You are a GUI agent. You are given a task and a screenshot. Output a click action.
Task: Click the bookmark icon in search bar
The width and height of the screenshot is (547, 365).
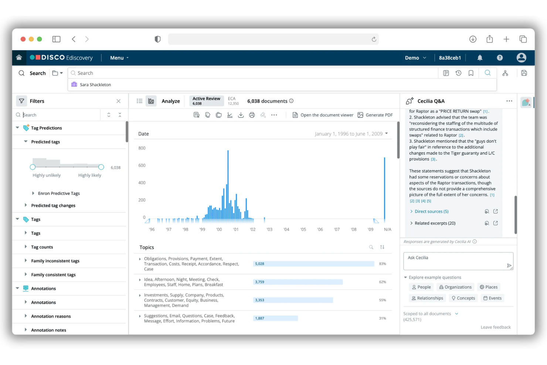(x=471, y=73)
